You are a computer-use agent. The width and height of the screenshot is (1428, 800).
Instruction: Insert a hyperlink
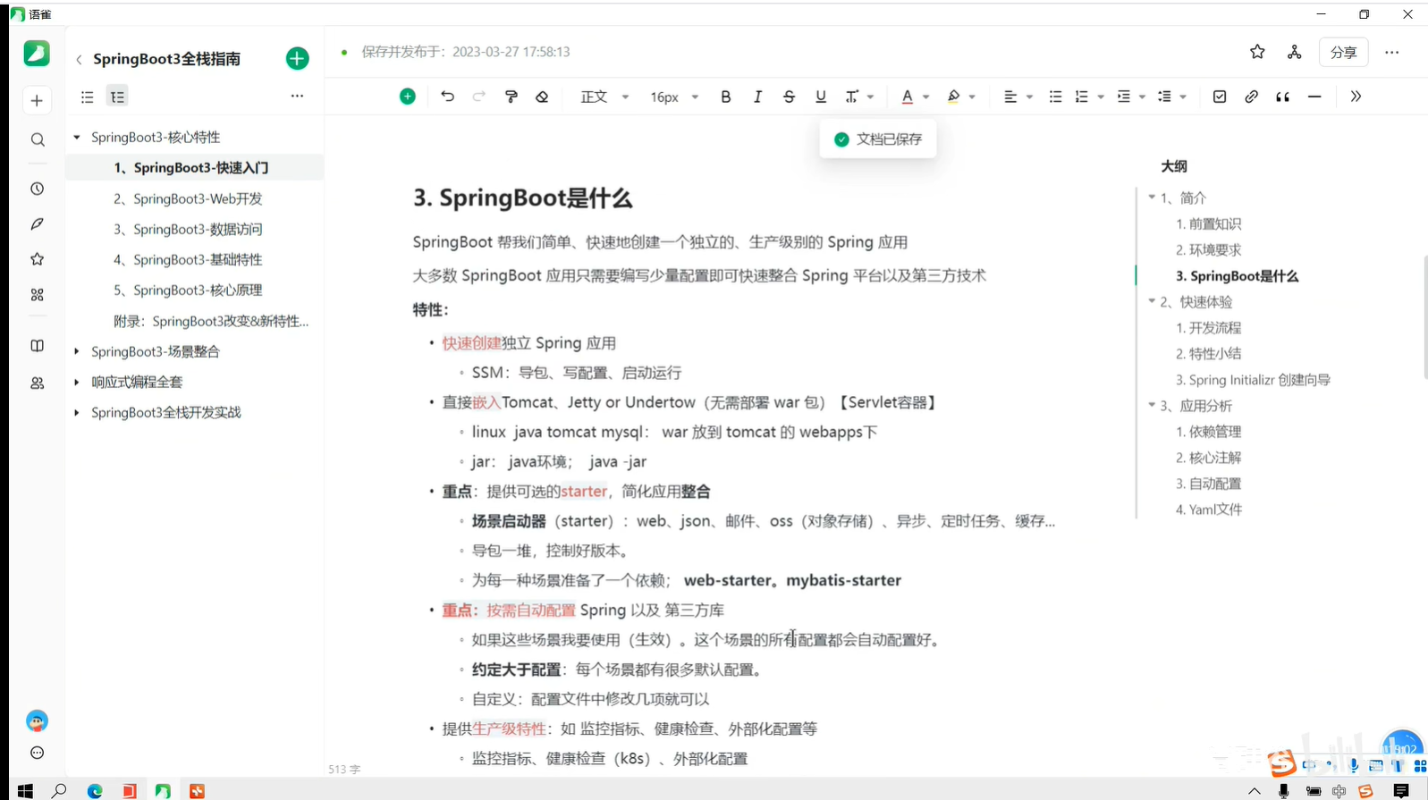point(1251,97)
